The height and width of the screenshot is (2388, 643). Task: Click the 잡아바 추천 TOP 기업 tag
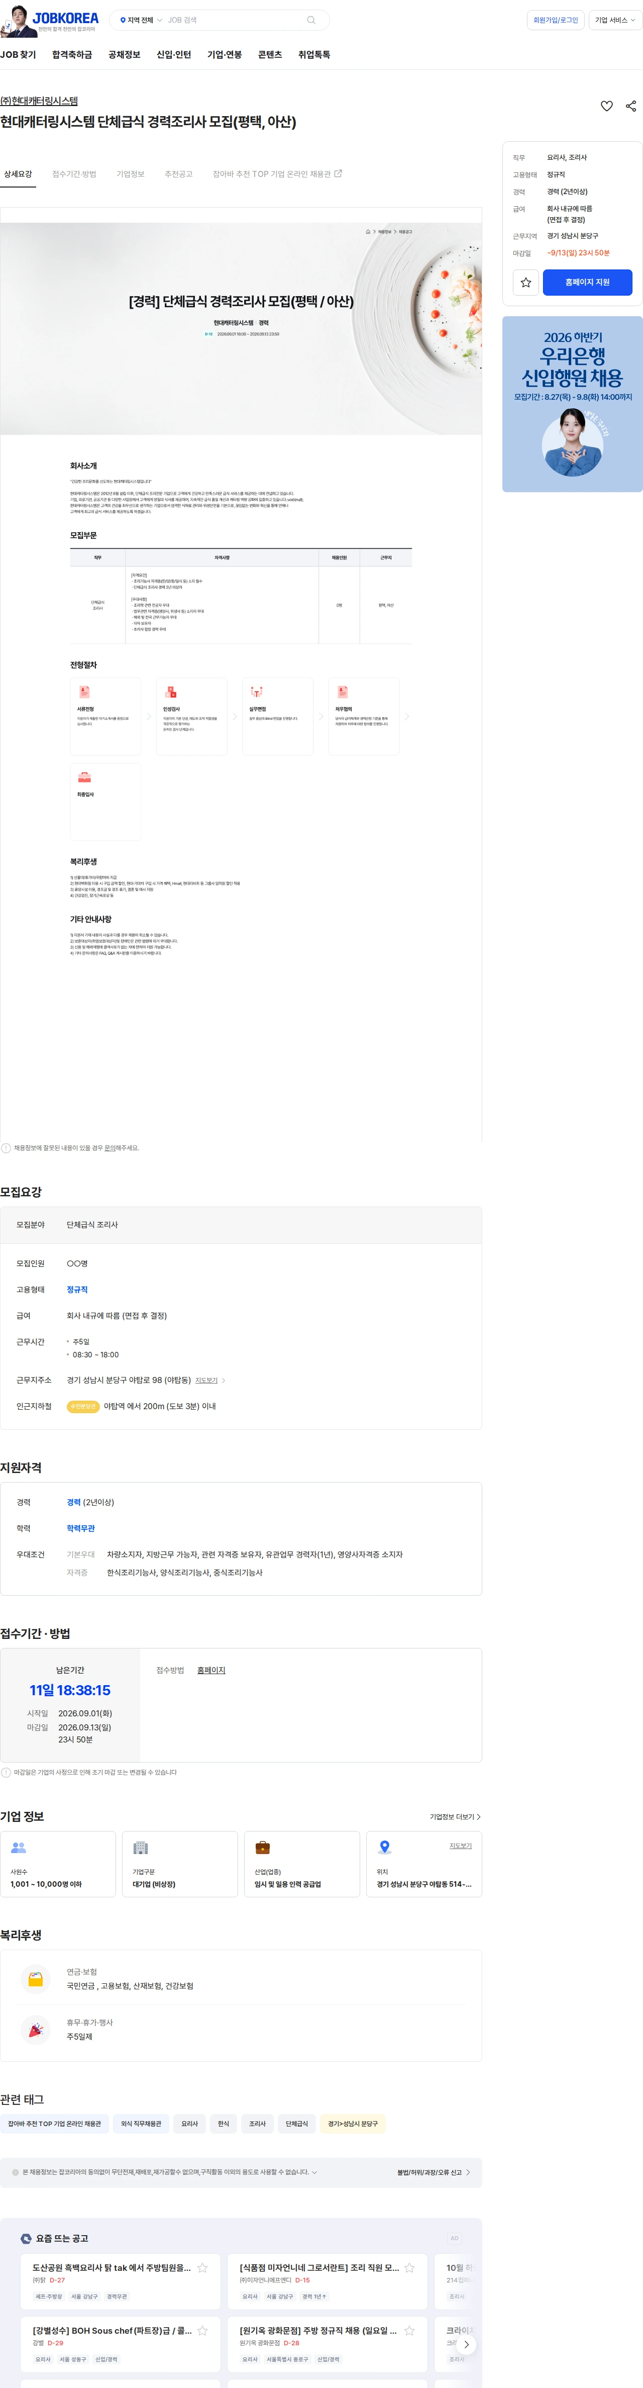(55, 2124)
